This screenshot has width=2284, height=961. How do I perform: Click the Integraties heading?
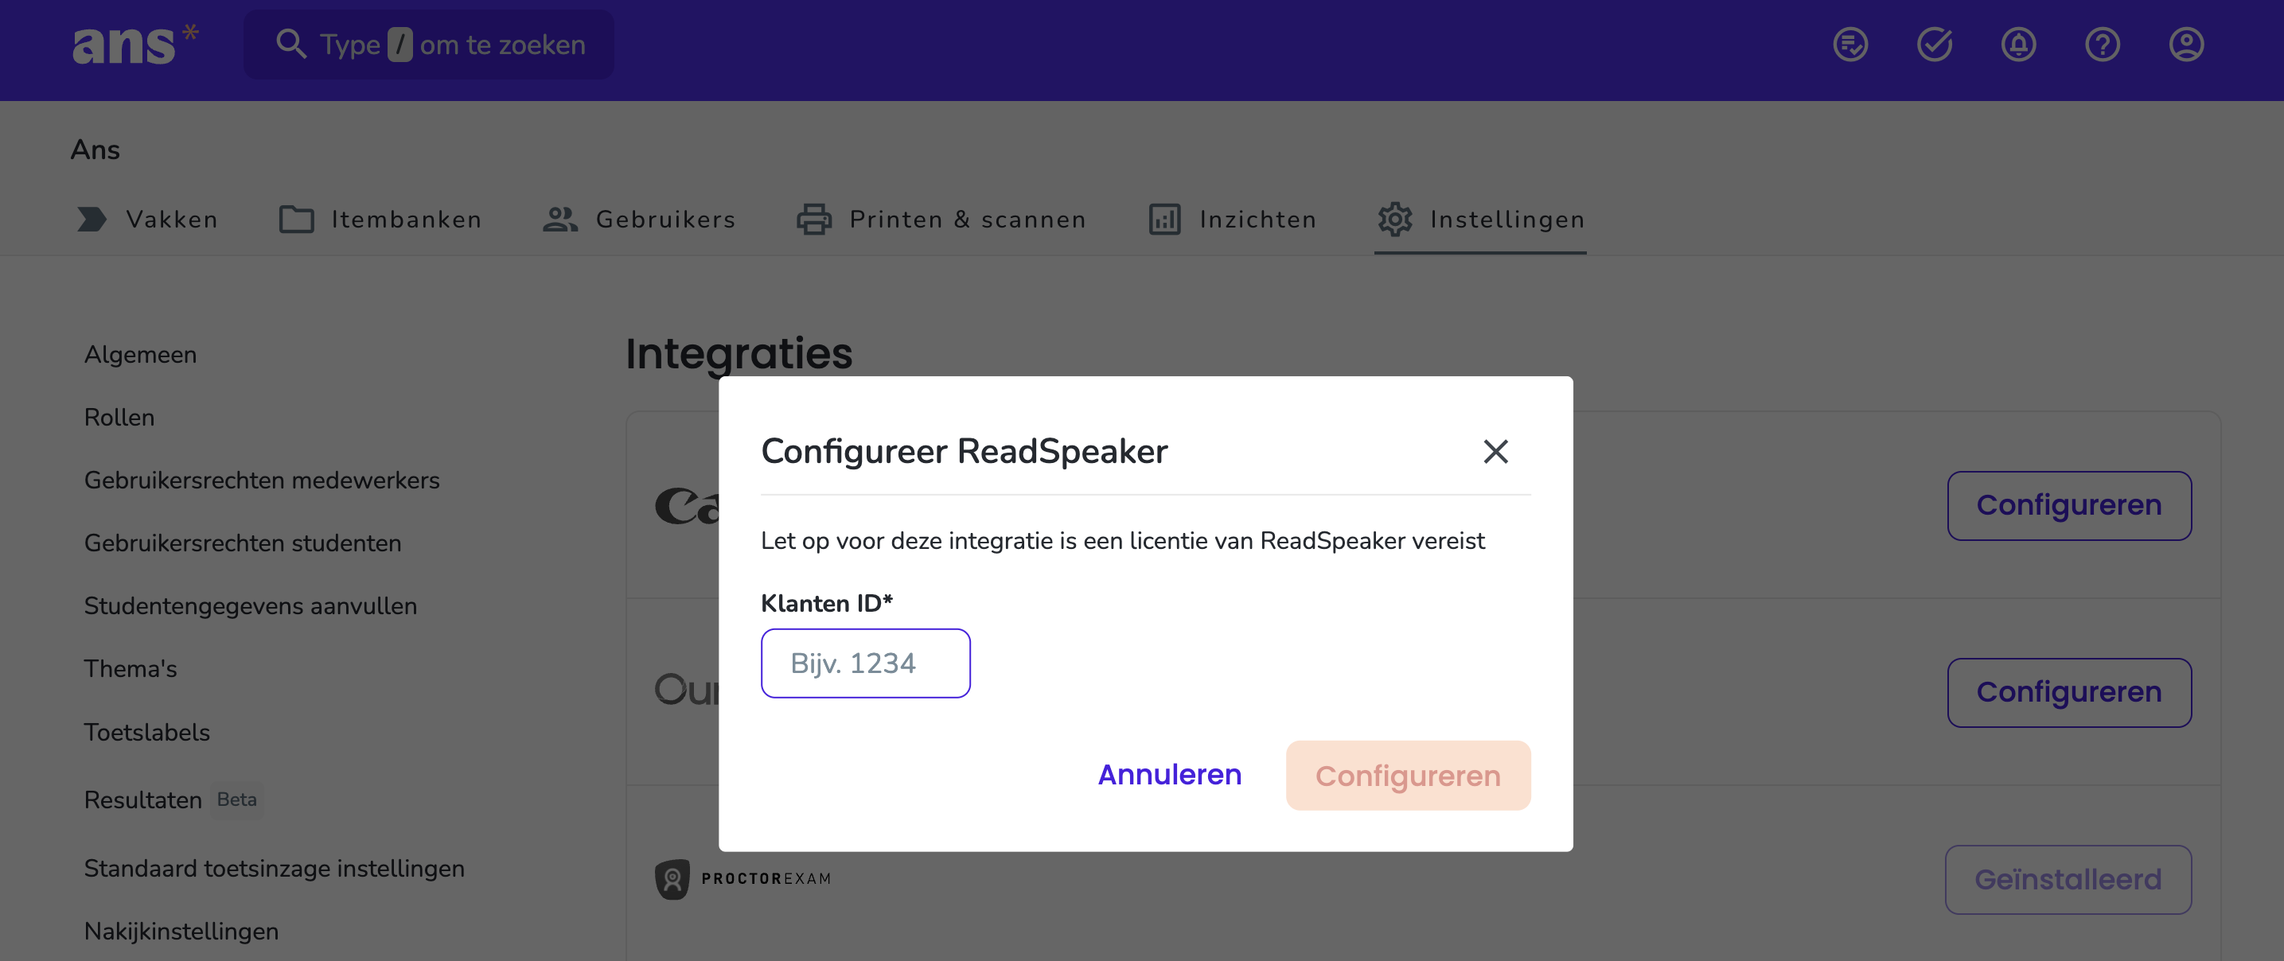739,353
